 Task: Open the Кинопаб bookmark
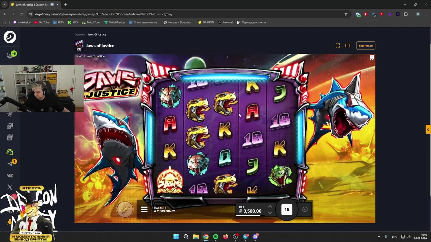click(x=226, y=23)
